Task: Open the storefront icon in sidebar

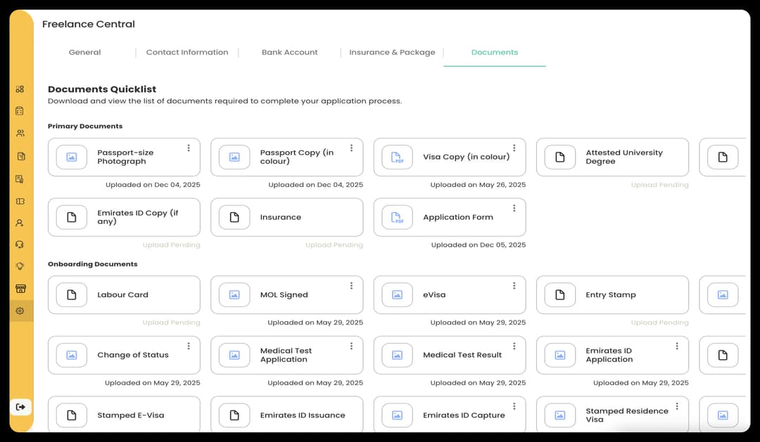Action: click(20, 289)
